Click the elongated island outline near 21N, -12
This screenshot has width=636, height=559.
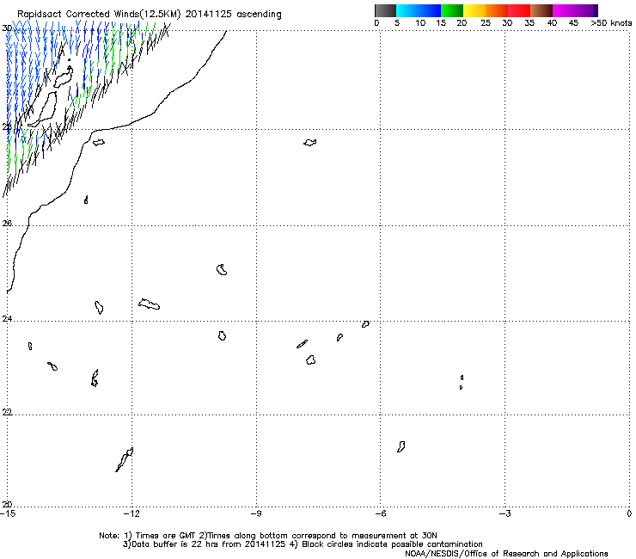(125, 459)
